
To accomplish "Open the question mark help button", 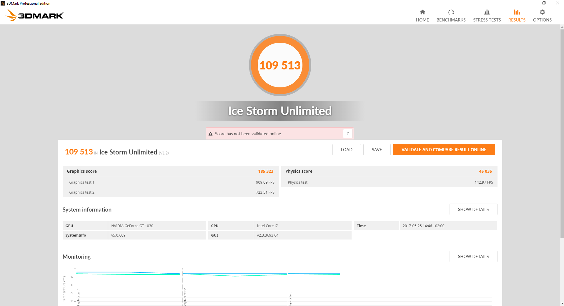I will point(348,134).
